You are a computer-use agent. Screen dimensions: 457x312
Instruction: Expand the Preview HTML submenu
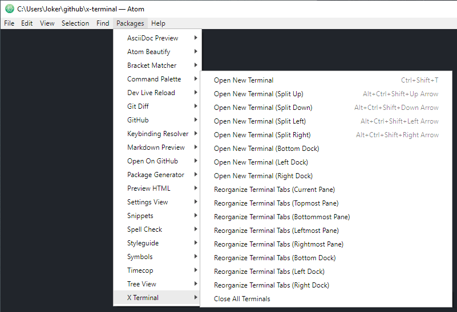pyautogui.click(x=157, y=188)
